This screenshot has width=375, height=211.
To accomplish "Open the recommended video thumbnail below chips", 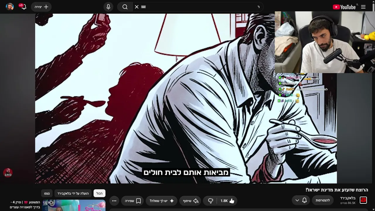I will tap(74, 205).
